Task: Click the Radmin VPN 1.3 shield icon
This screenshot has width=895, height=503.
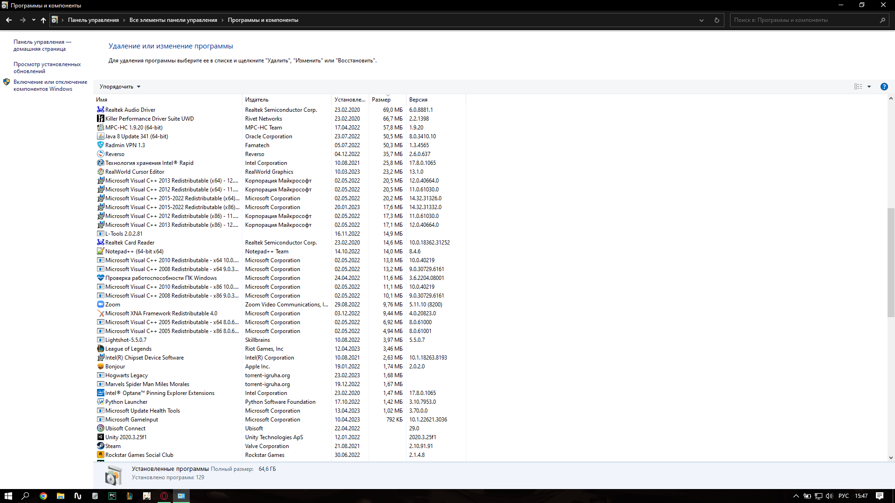Action: pyautogui.click(x=100, y=145)
